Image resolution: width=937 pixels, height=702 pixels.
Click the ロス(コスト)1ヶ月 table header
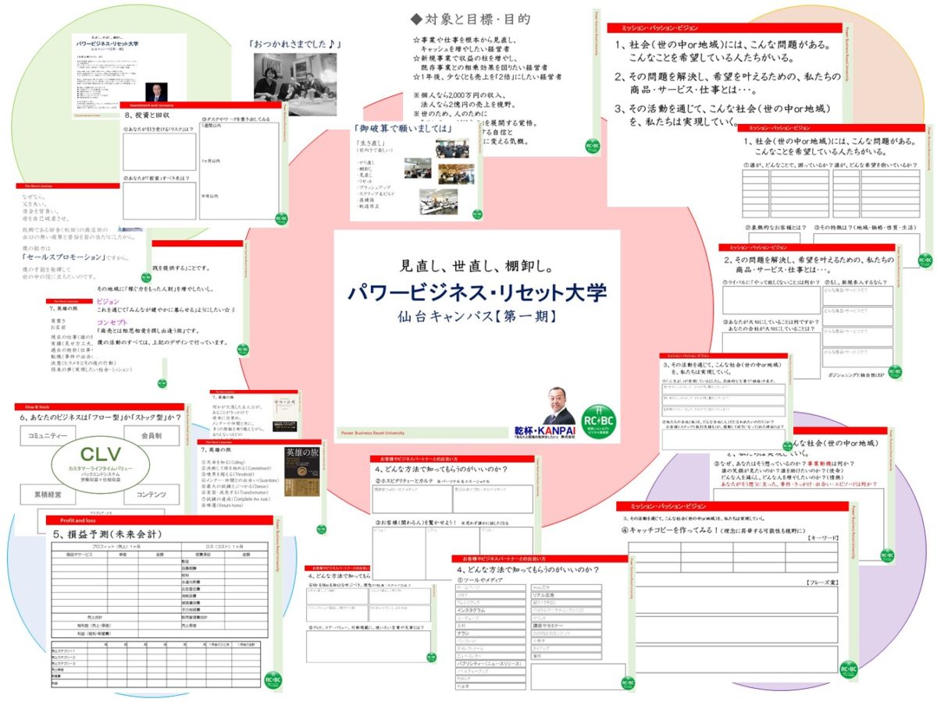(224, 547)
